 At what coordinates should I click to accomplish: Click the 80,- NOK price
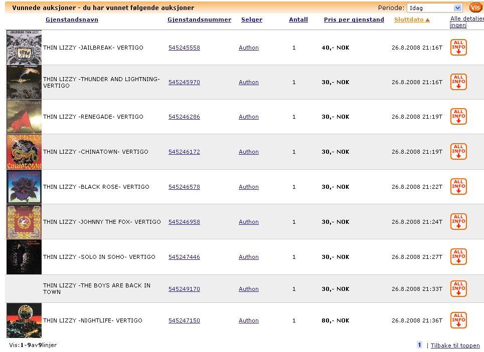336,320
